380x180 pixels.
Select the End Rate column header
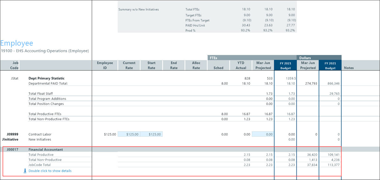coord(174,65)
